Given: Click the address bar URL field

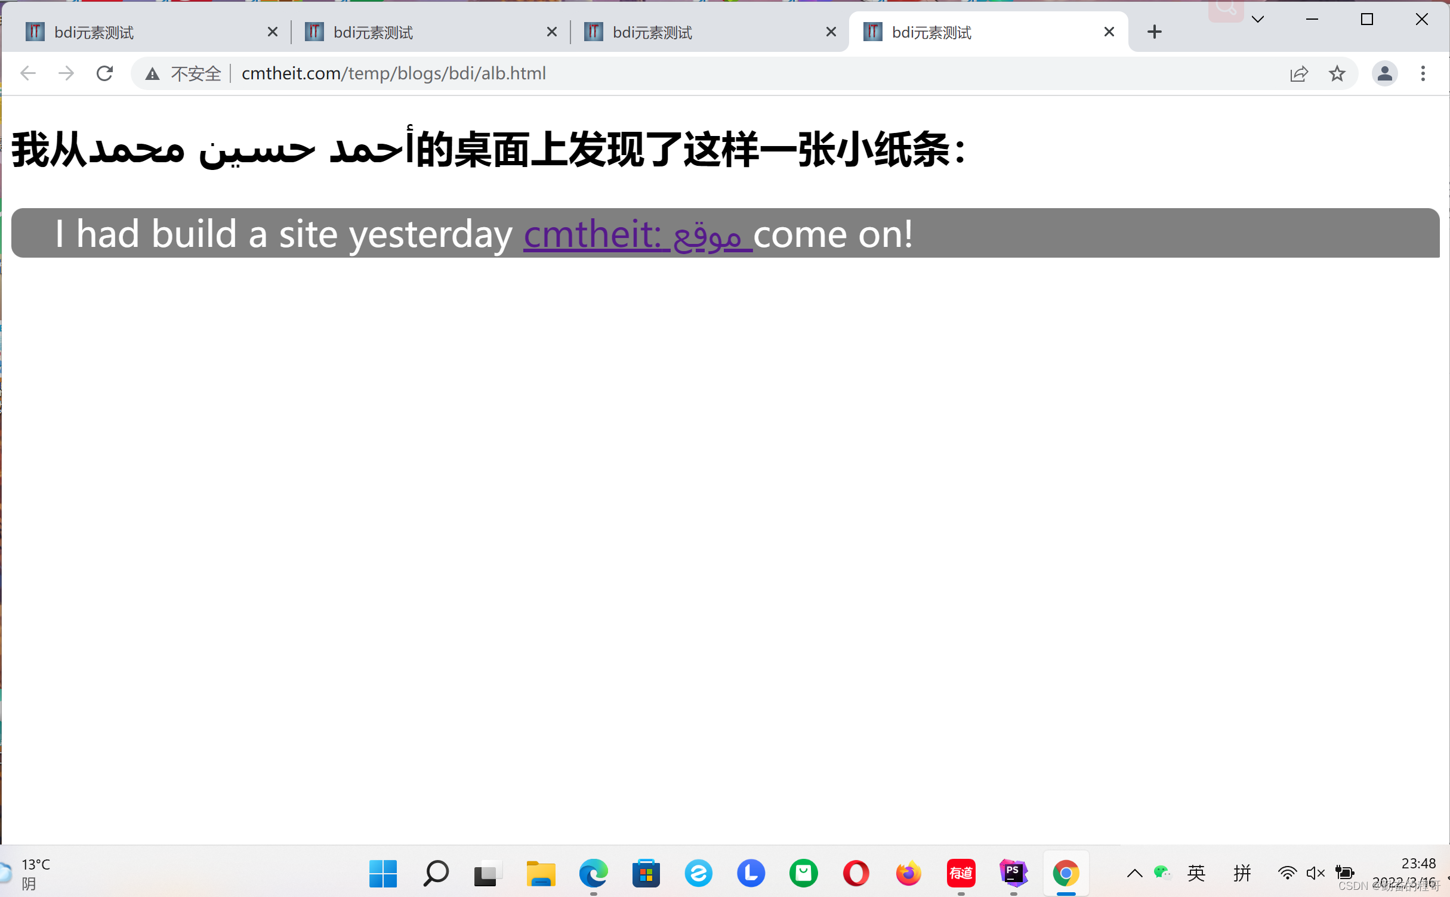Looking at the screenshot, I should pos(716,73).
